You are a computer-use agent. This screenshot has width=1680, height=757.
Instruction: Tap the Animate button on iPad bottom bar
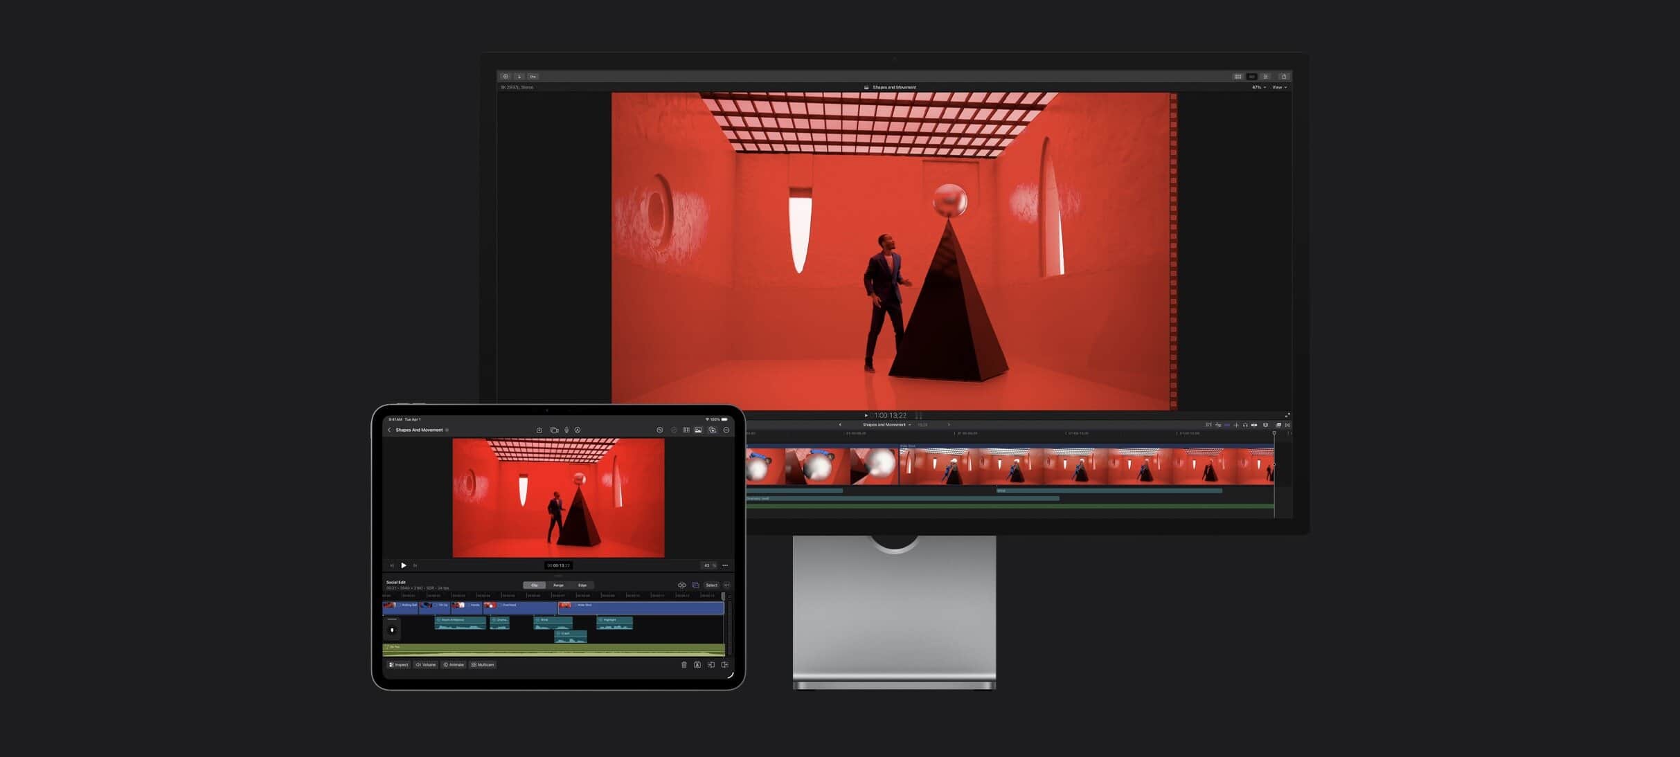(x=454, y=665)
